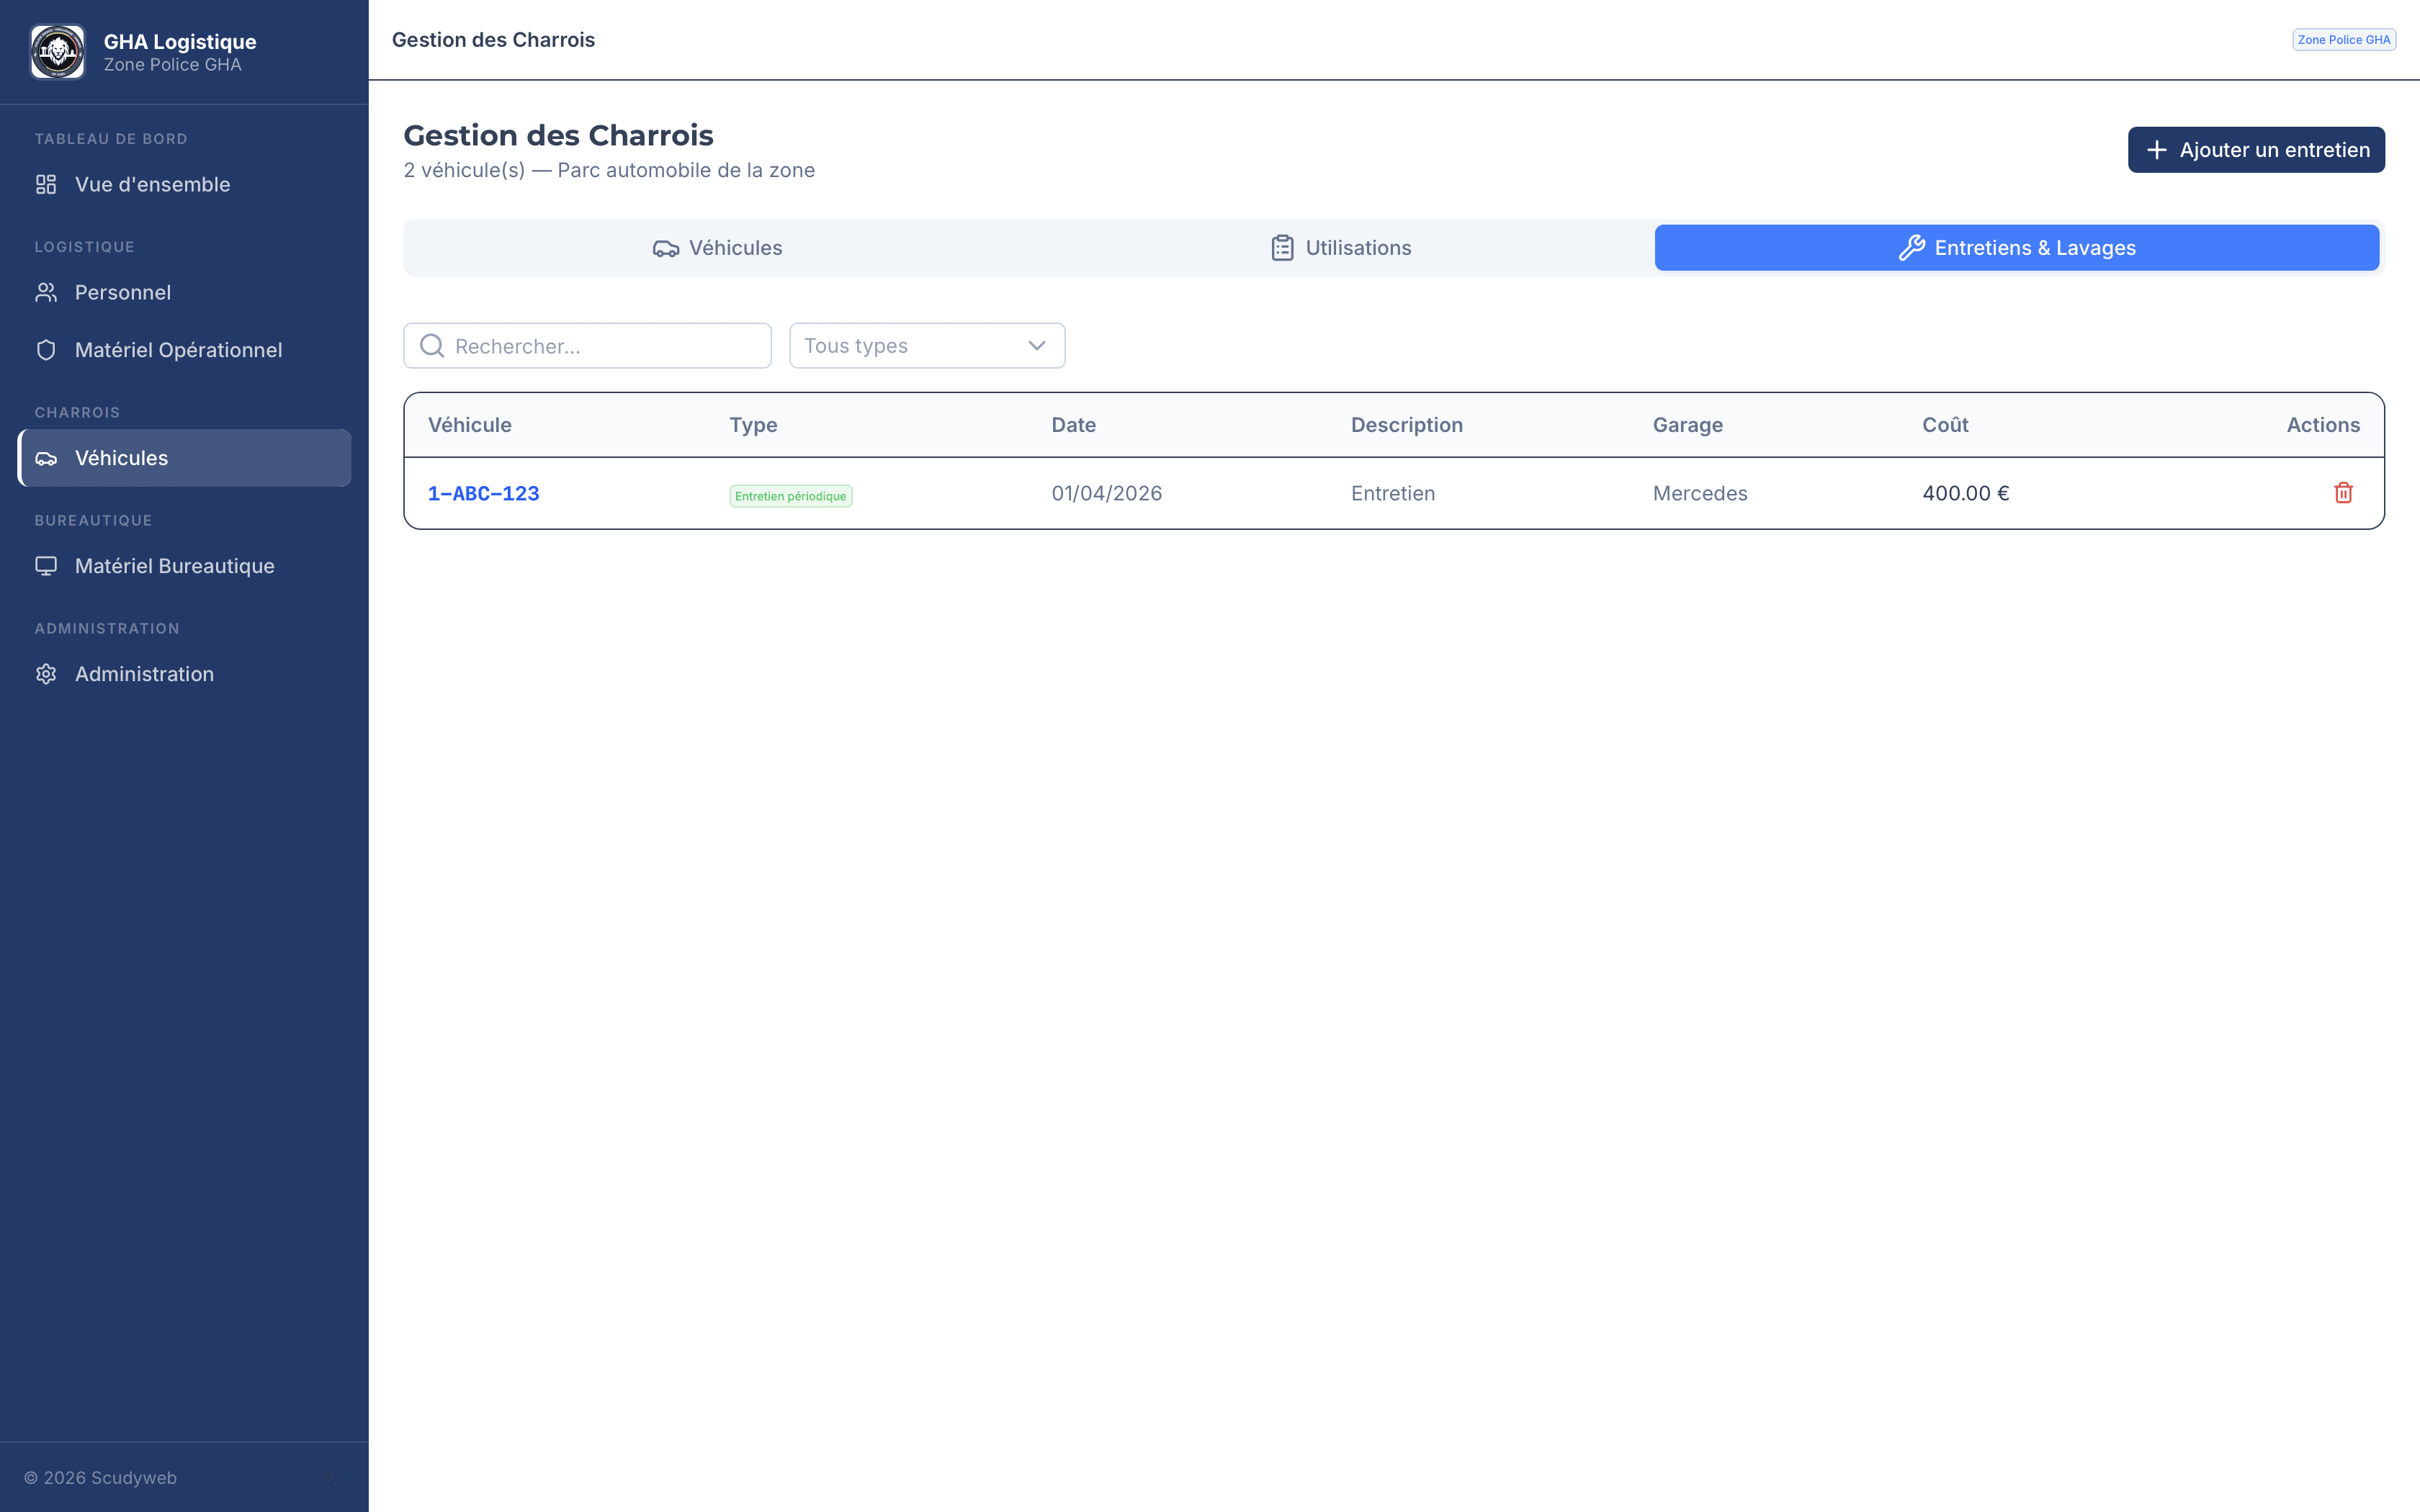The height and width of the screenshot is (1512, 2420).
Task: Click the Entretien périodique type badge
Action: tap(790, 496)
